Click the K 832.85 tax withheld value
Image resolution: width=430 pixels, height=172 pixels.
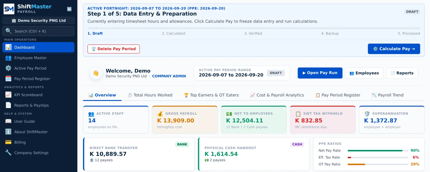[309, 120]
